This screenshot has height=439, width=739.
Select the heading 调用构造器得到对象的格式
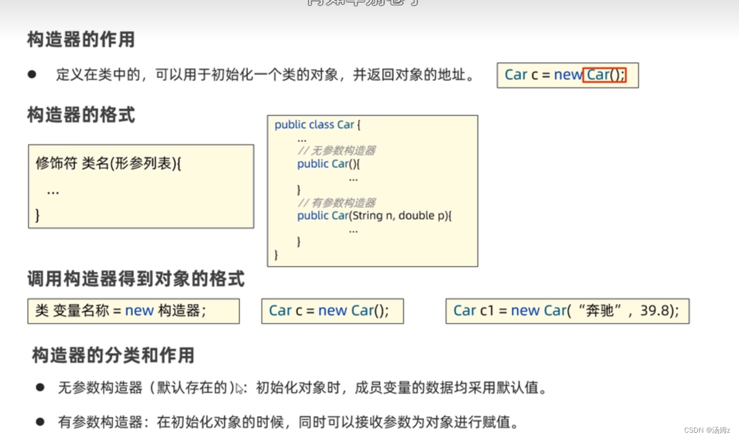(x=135, y=278)
